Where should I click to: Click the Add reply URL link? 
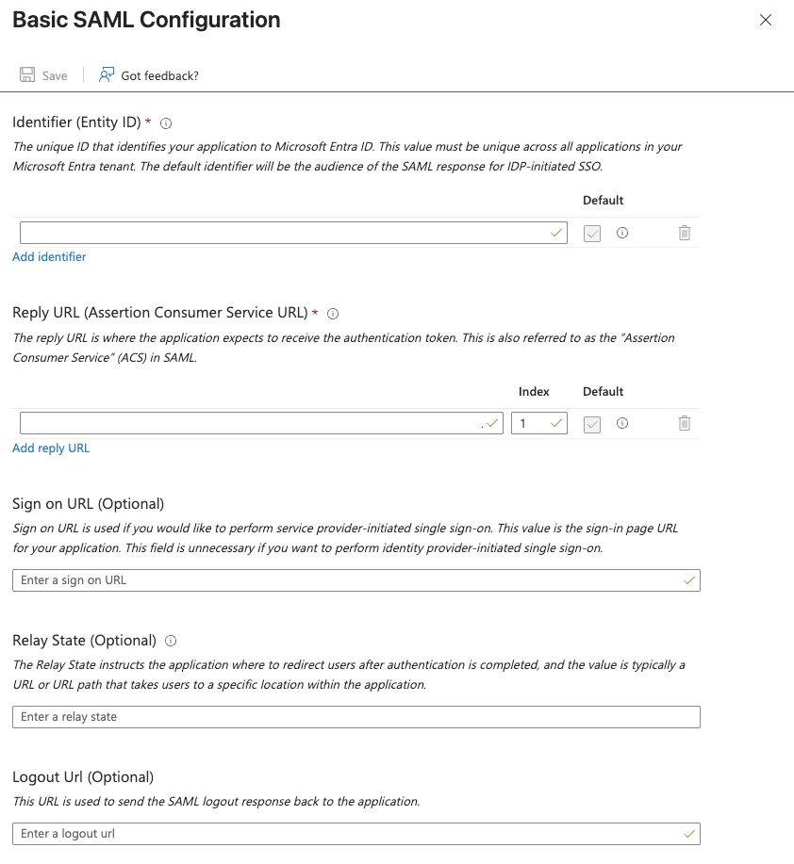(51, 448)
